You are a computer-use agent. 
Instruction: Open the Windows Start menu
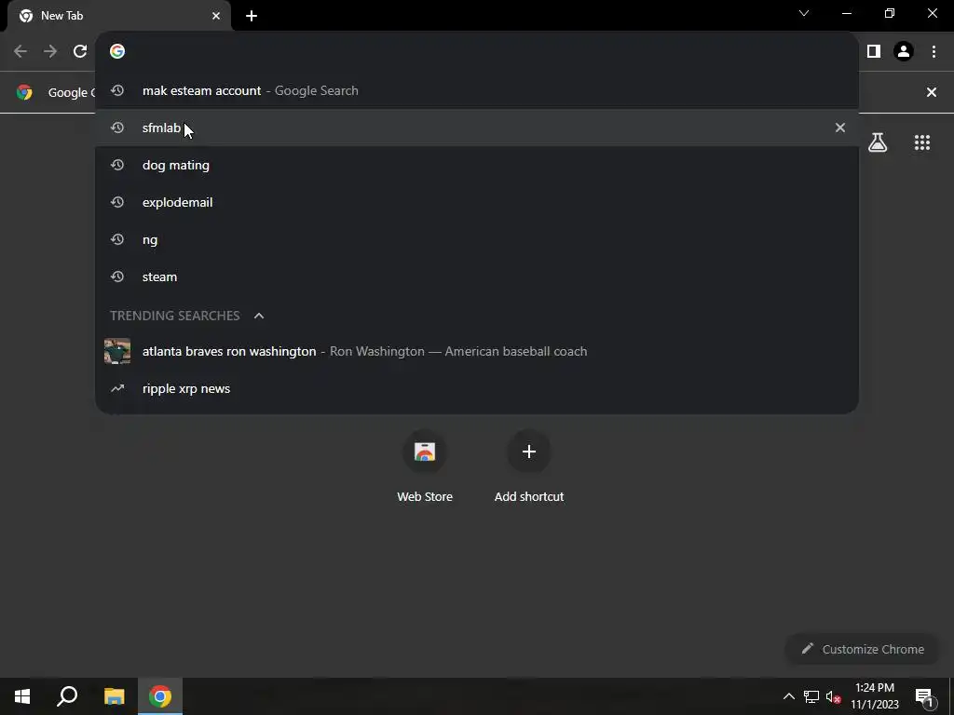(x=22, y=696)
